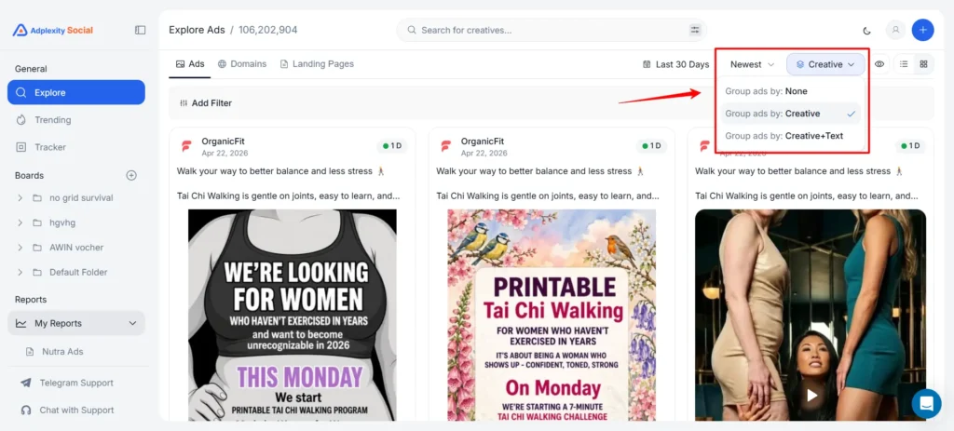This screenshot has height=431, width=954.
Task: Switch to grid view layout
Action: click(x=923, y=64)
